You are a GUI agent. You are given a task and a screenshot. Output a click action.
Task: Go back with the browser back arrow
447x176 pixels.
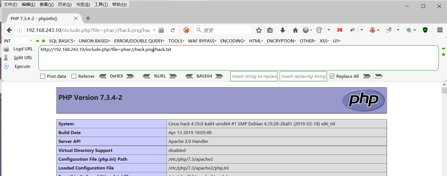pos(9,30)
